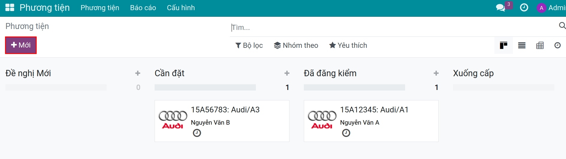This screenshot has width=566, height=159.
Task: Open the Bộ lọc filter dropdown
Action: coord(249,45)
